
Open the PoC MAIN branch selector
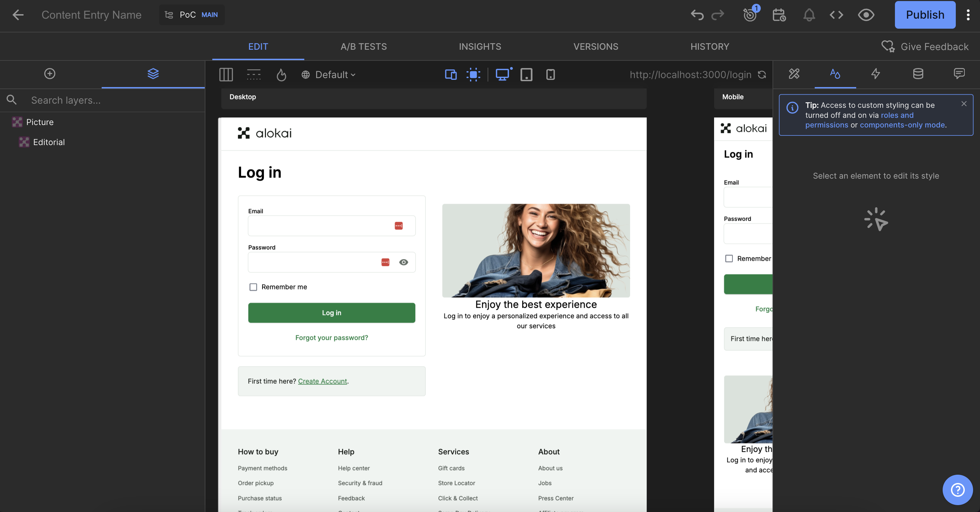point(191,15)
